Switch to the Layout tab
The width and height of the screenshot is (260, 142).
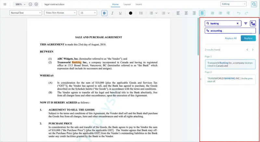127,5
